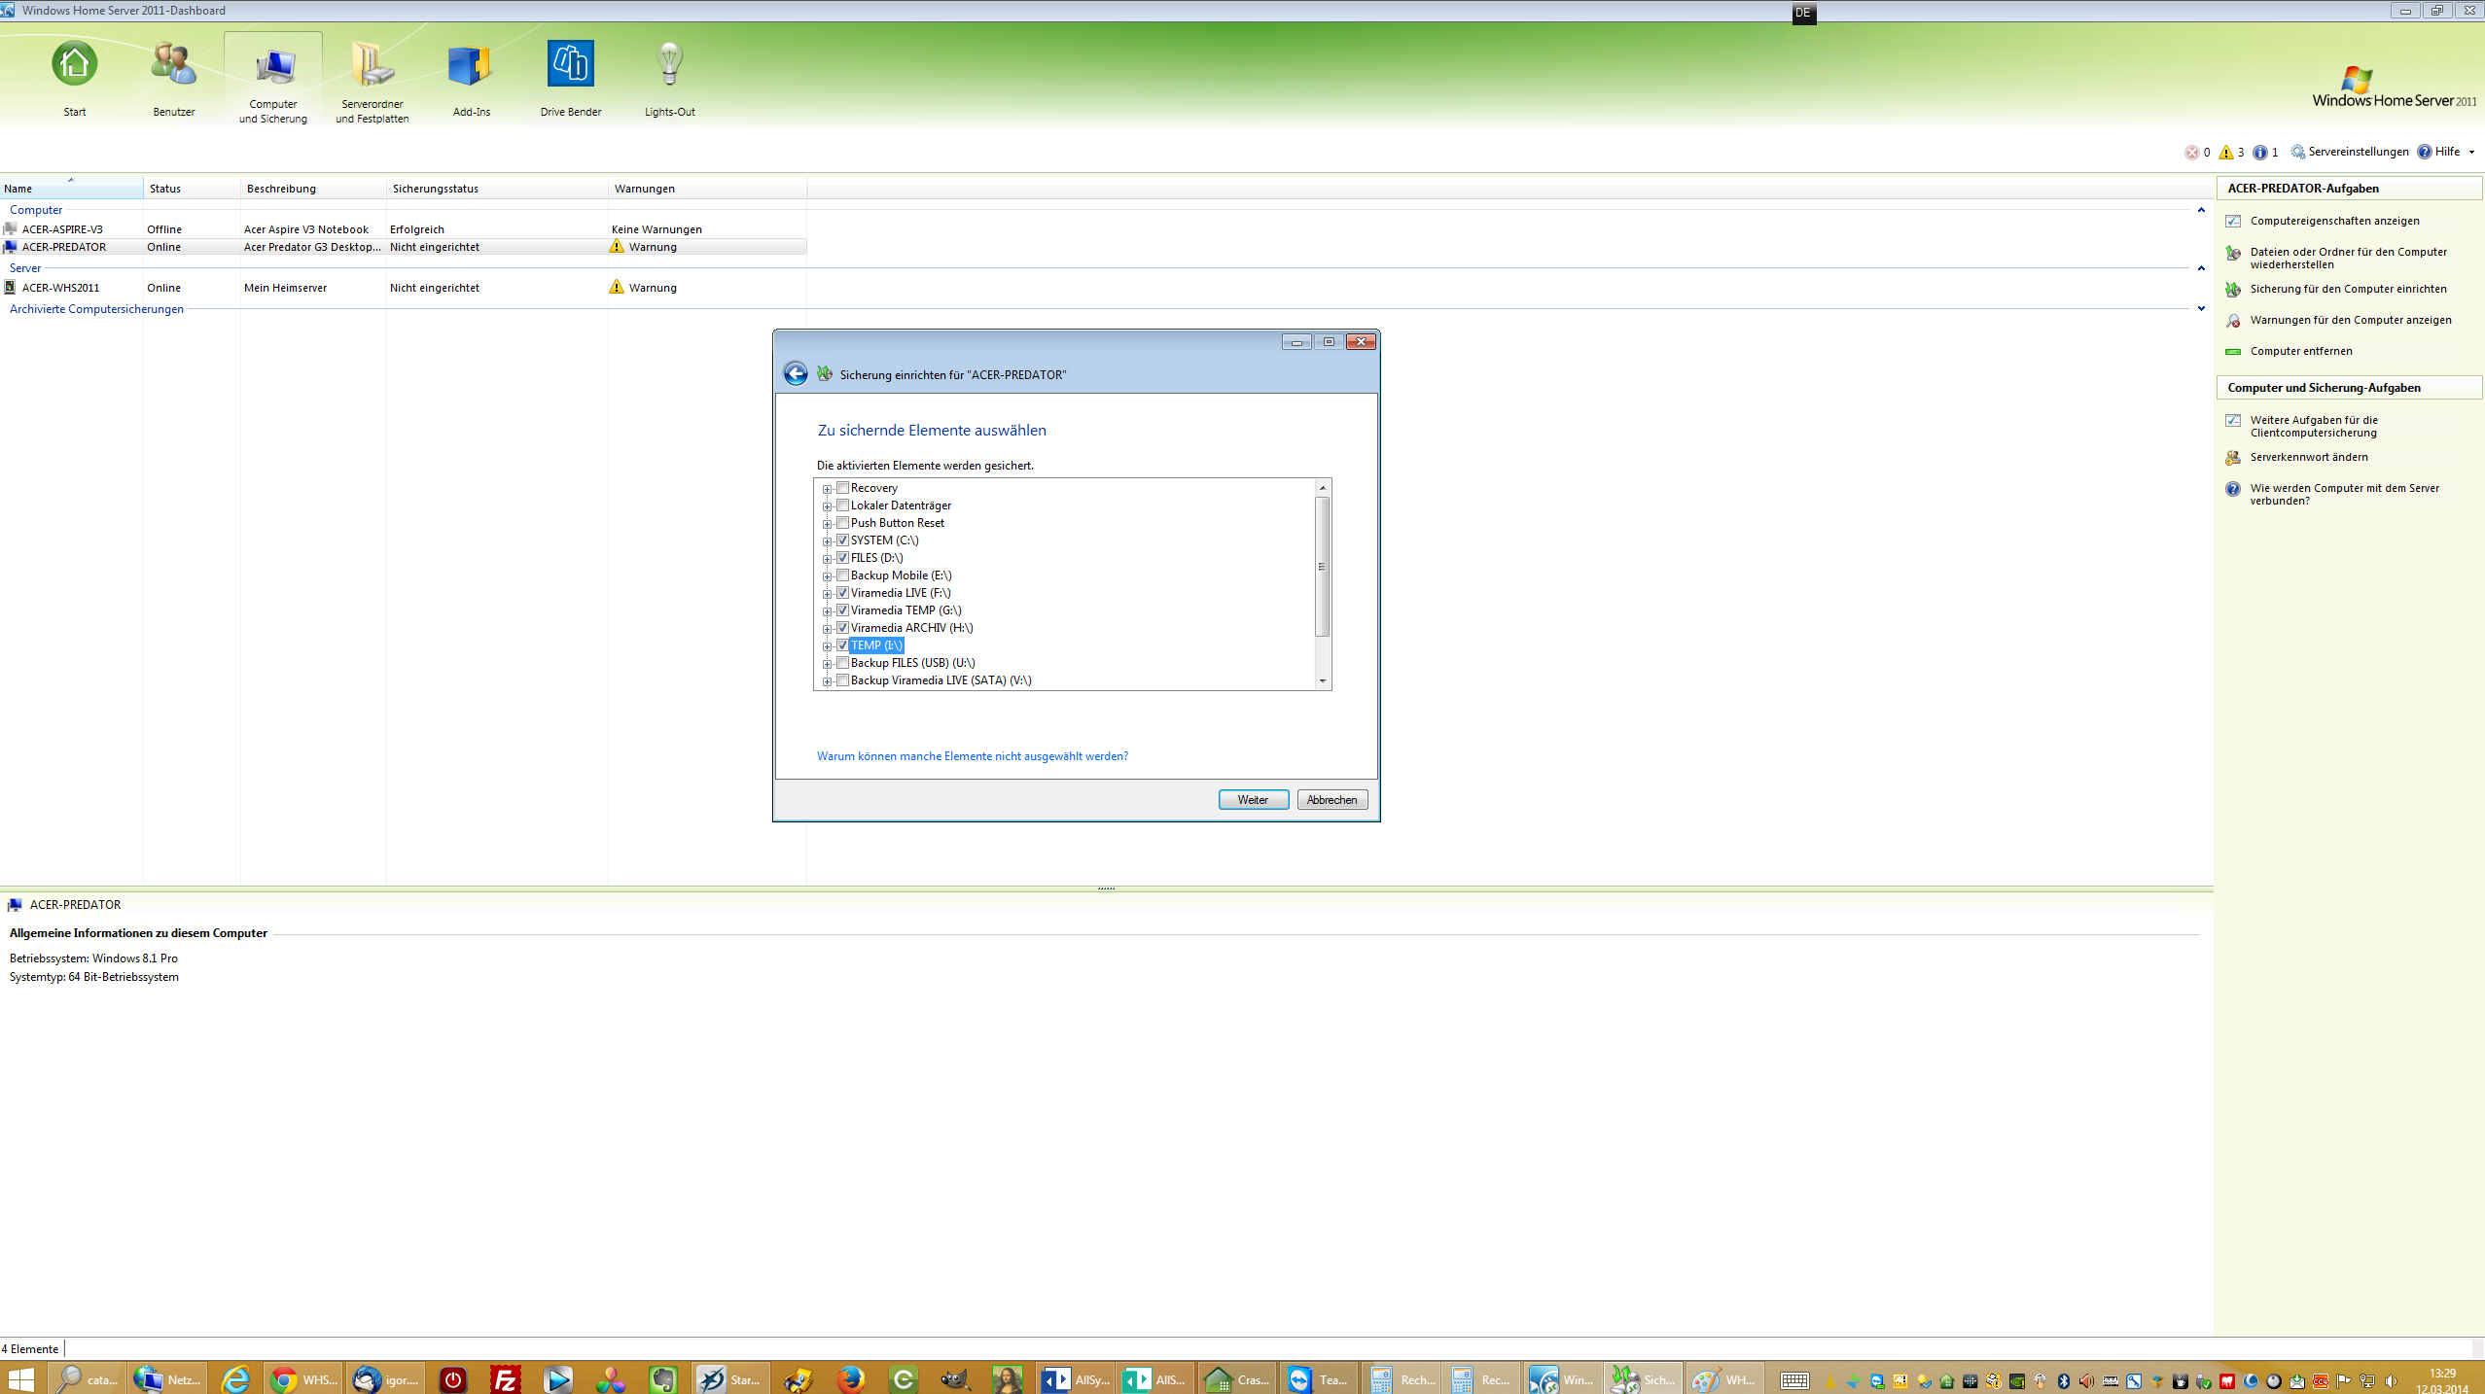Click Sicherung für den Computer einrichten
The width and height of the screenshot is (2485, 1394).
tap(2346, 289)
